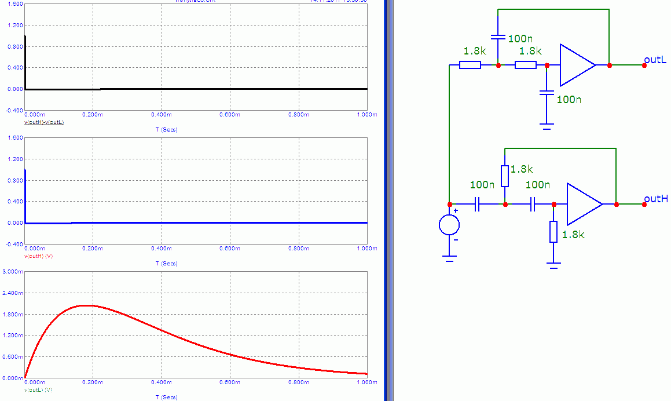This screenshot has width=671, height=401.
Task: Click the 1.8k value above the second outL resistor
Action: (x=531, y=51)
